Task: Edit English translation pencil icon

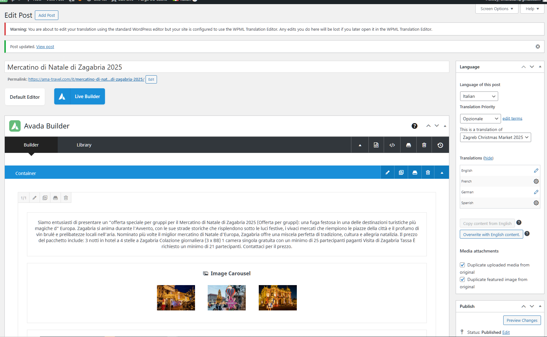Action: (536, 171)
